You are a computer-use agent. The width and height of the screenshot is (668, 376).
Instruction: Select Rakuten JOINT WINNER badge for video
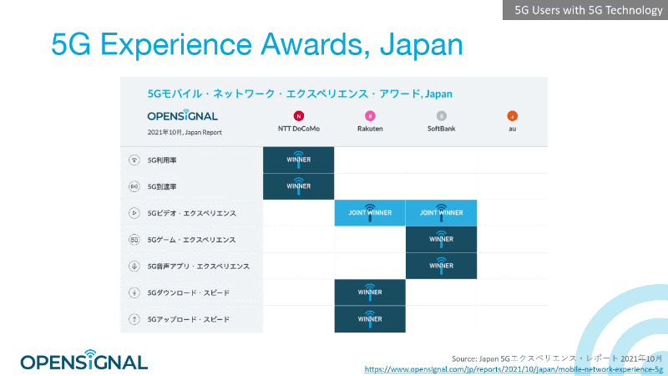click(370, 213)
